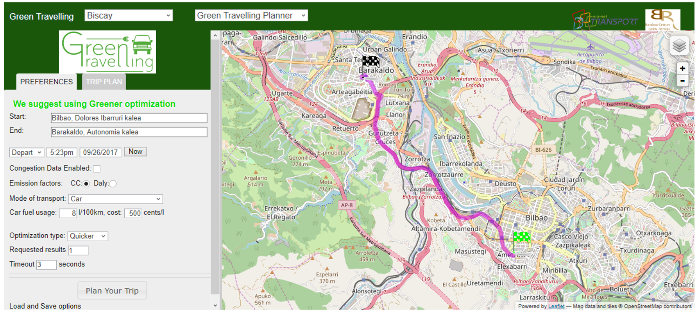Click the 'Barakaldo' label on map
Image resolution: width=698 pixels, height=312 pixels.
376,70
